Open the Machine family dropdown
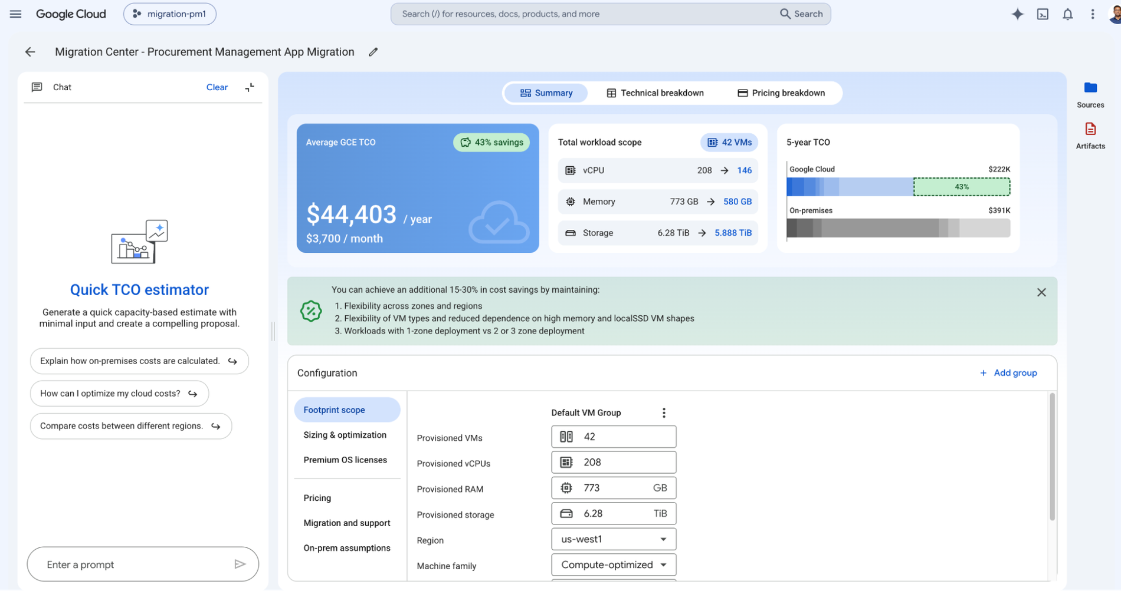Image resolution: width=1121 pixels, height=591 pixels. (614, 564)
